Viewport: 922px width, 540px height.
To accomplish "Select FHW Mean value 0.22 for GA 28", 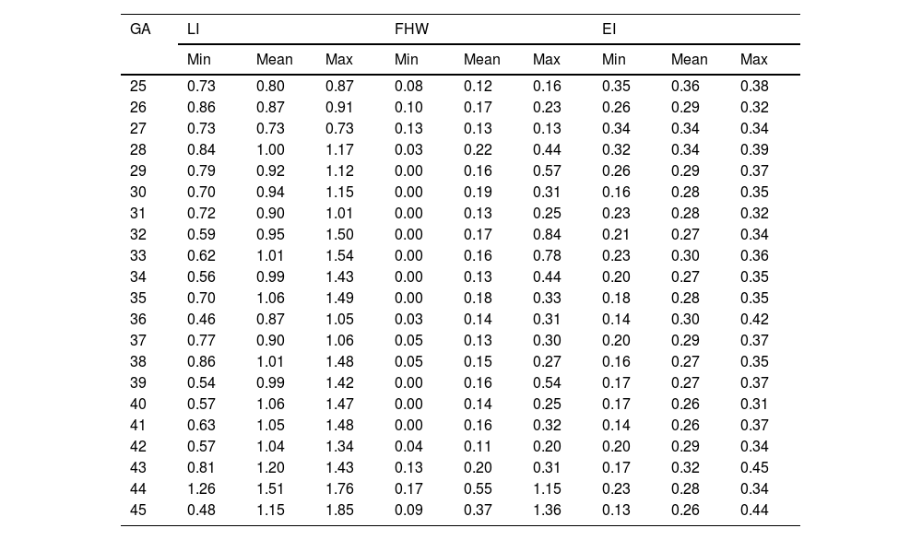I will [x=478, y=150].
